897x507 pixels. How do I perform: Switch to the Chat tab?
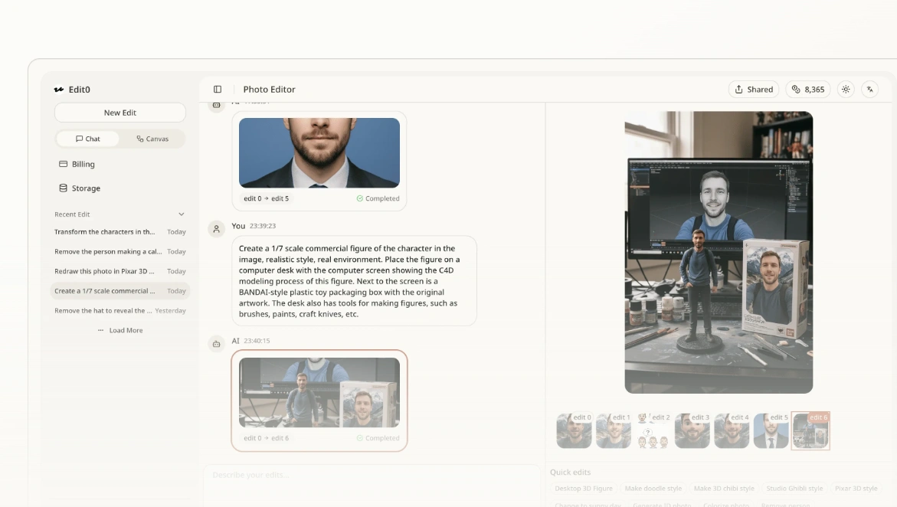(x=88, y=139)
